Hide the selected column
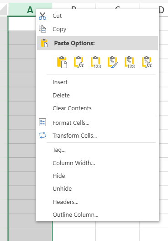 click(x=59, y=176)
